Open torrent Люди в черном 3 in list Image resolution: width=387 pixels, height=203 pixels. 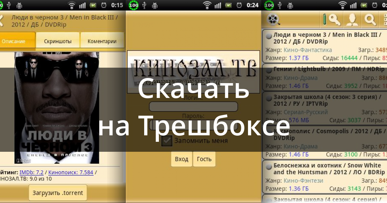(x=324, y=46)
